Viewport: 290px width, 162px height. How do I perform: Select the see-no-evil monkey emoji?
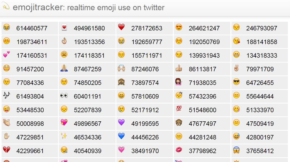(121, 82)
